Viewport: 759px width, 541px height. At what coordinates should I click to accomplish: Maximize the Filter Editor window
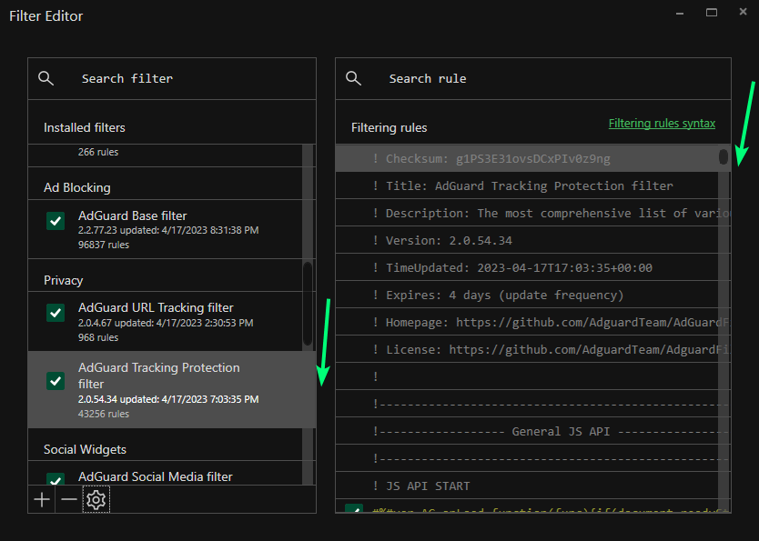(x=712, y=13)
